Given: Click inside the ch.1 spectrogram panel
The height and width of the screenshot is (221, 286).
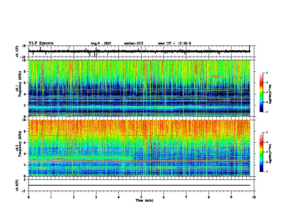Looking at the screenshot, I should click(139, 88).
